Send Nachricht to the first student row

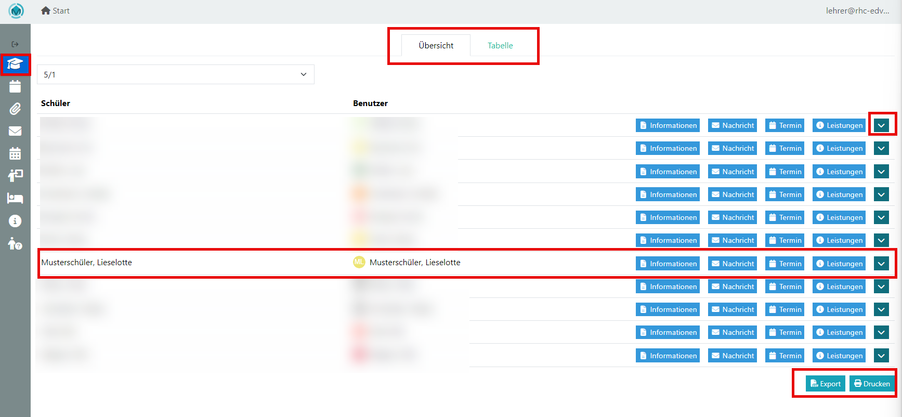732,125
